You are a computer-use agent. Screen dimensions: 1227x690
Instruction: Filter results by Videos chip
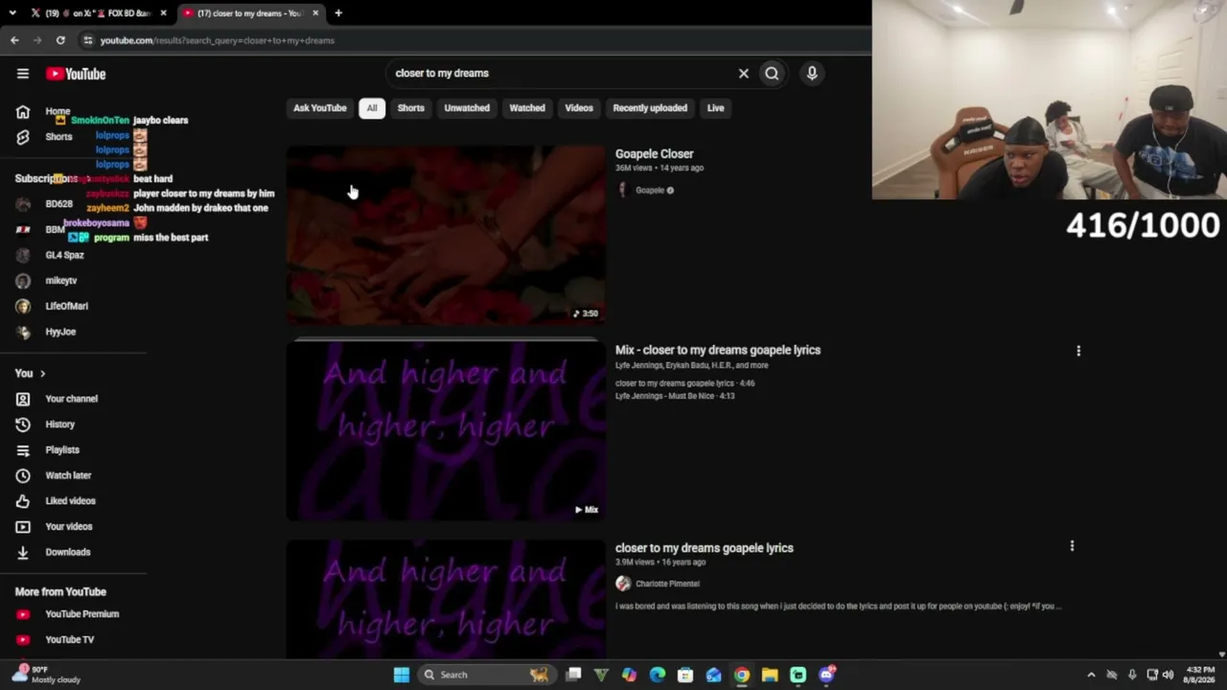coord(579,108)
